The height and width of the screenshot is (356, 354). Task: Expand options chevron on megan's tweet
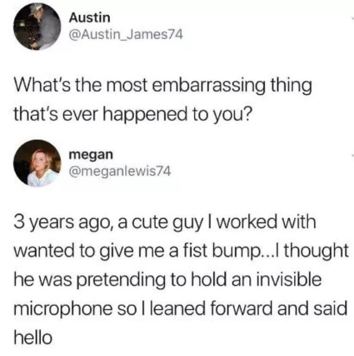353,156
